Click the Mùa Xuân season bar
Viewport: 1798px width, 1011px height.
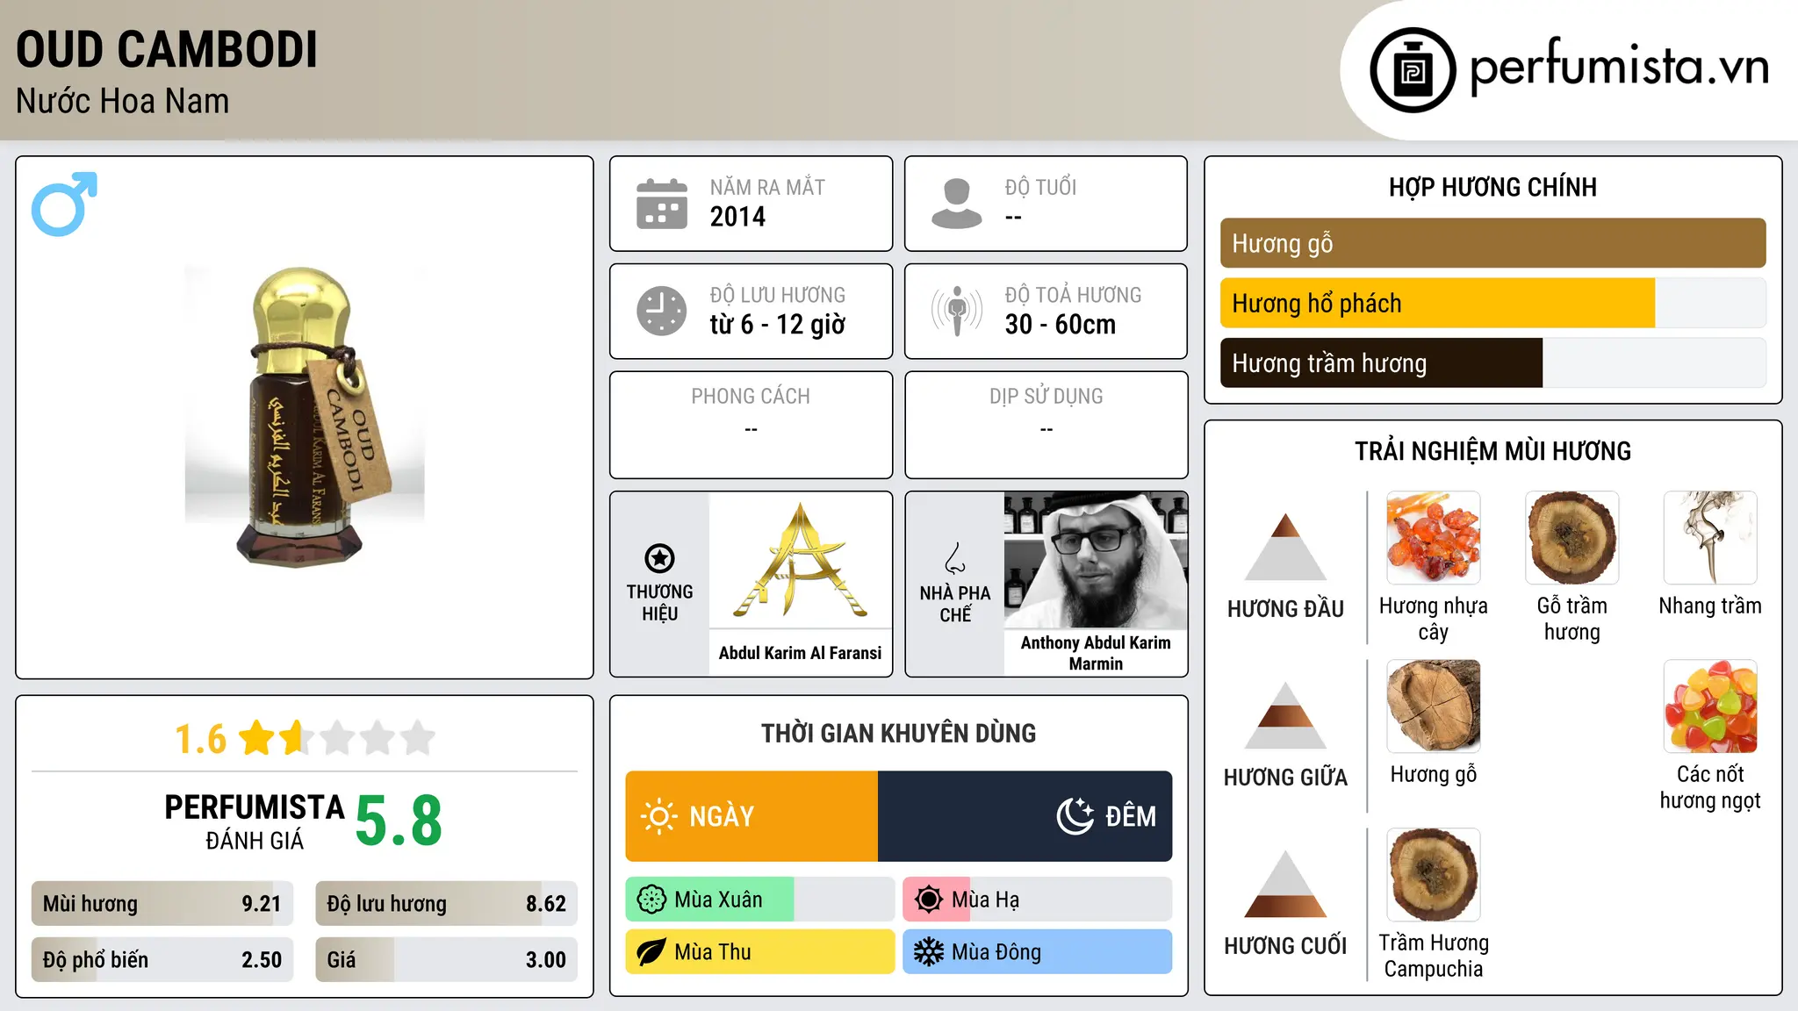tap(759, 900)
